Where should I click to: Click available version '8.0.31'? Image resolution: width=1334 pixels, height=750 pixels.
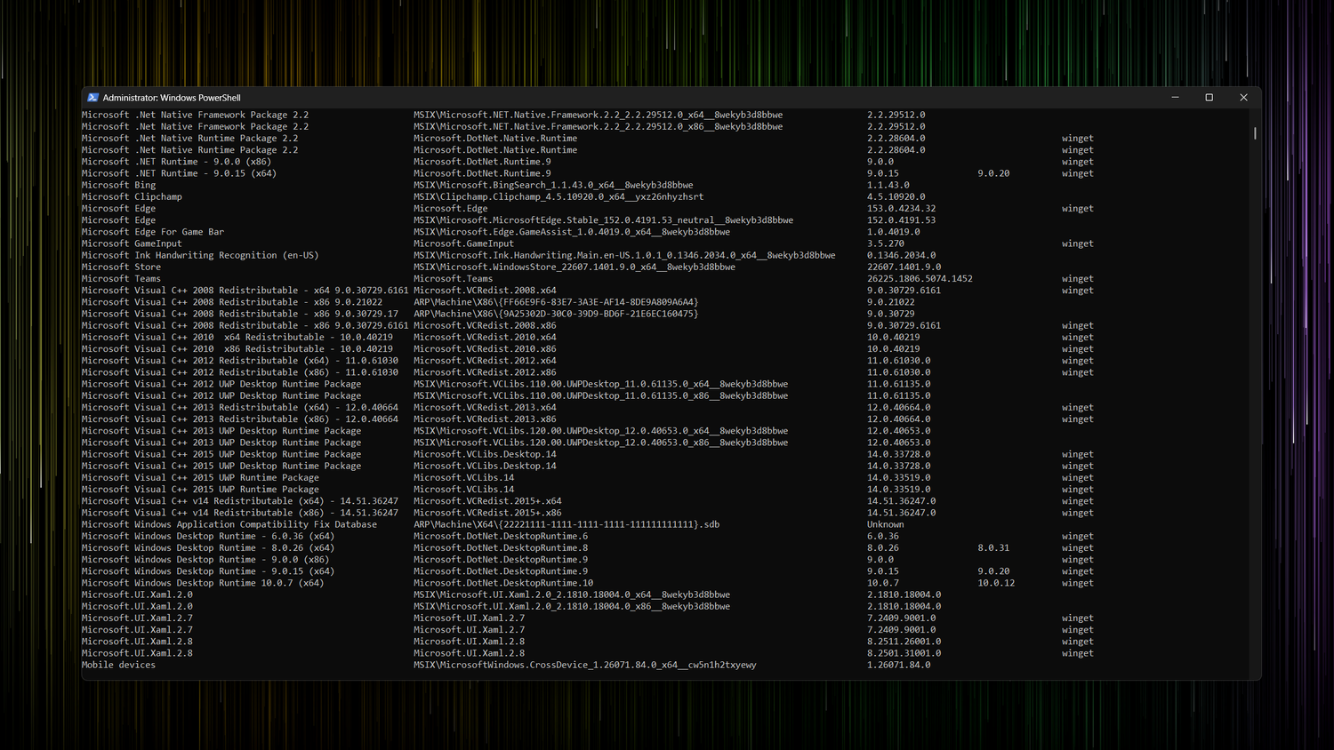tap(993, 548)
